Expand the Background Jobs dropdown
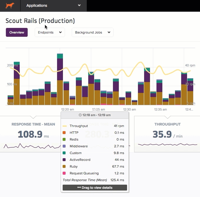200x197 pixels. point(93,32)
